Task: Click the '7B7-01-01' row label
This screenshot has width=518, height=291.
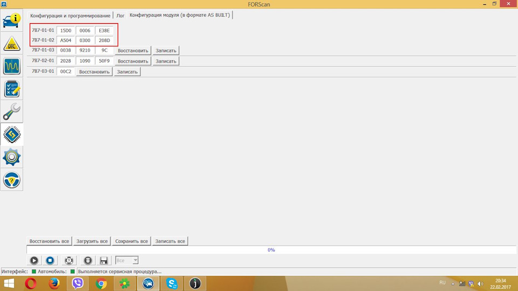Action: 43,30
